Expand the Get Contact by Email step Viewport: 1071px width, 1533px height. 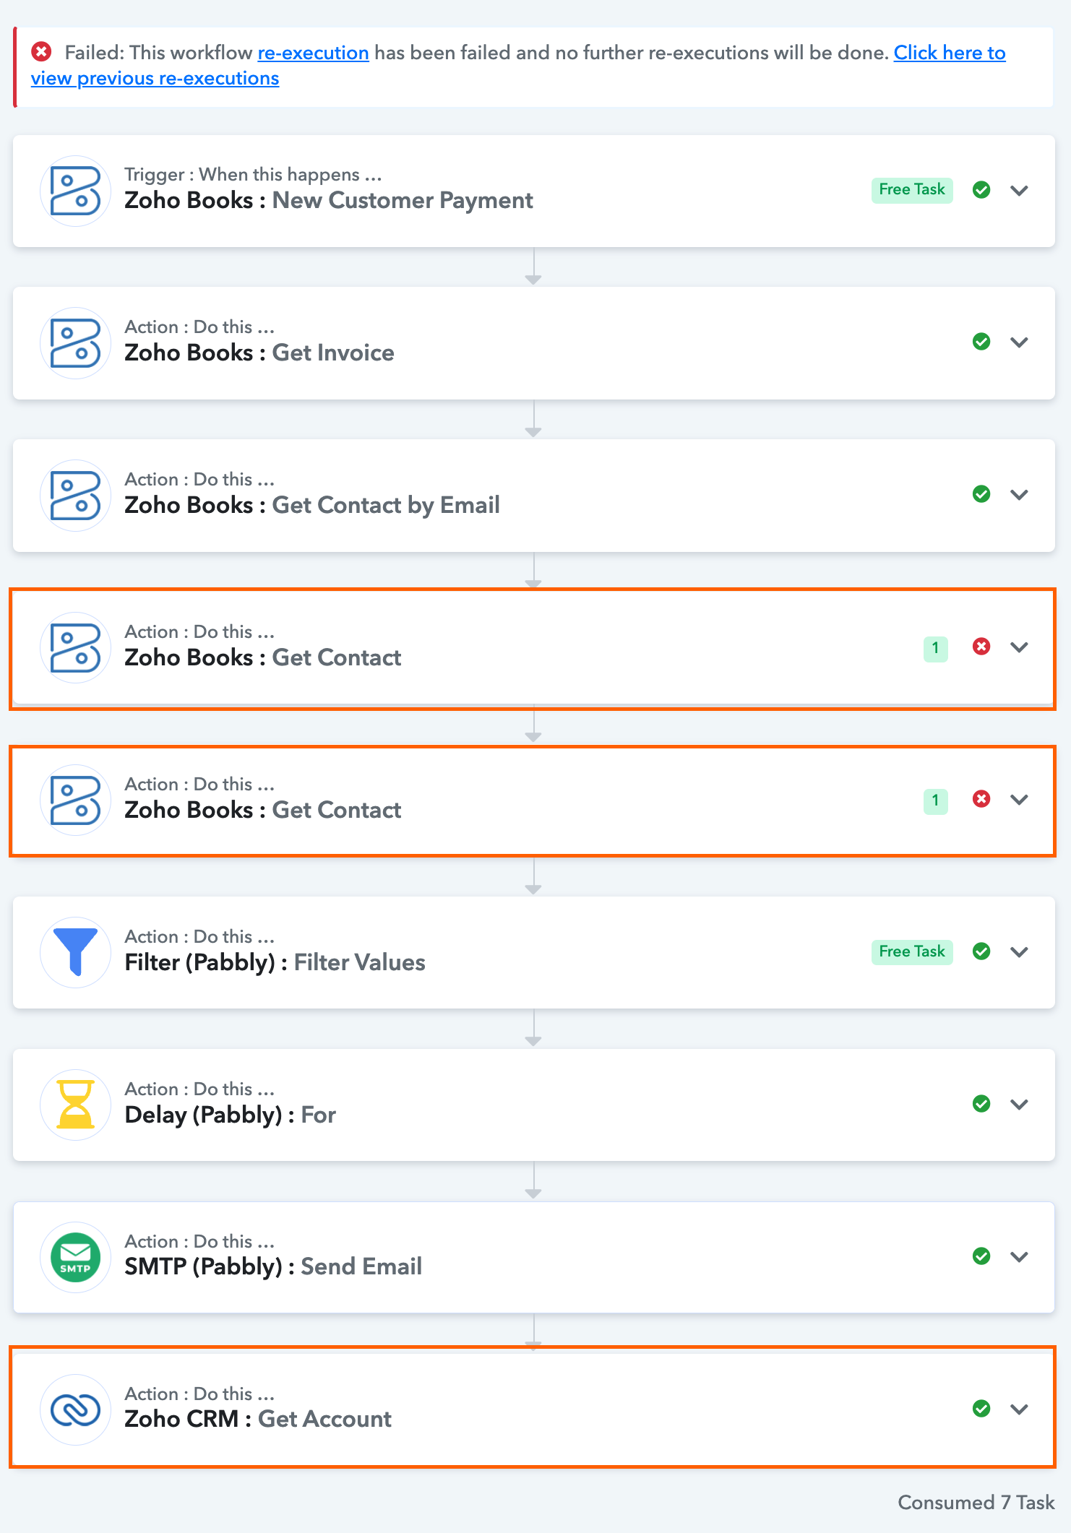(x=1019, y=495)
